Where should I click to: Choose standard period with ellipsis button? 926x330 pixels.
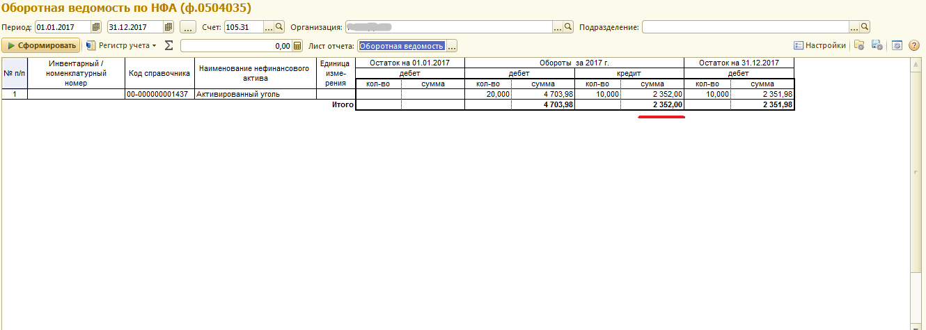coord(187,27)
